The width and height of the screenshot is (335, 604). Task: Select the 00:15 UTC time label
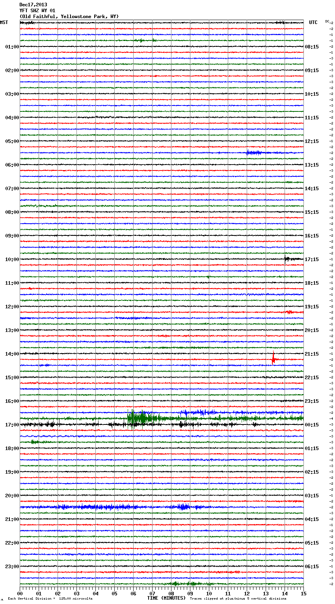click(x=312, y=425)
